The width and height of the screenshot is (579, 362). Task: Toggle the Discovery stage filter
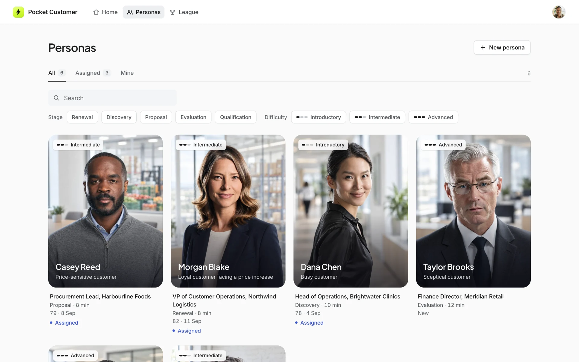[x=119, y=117]
